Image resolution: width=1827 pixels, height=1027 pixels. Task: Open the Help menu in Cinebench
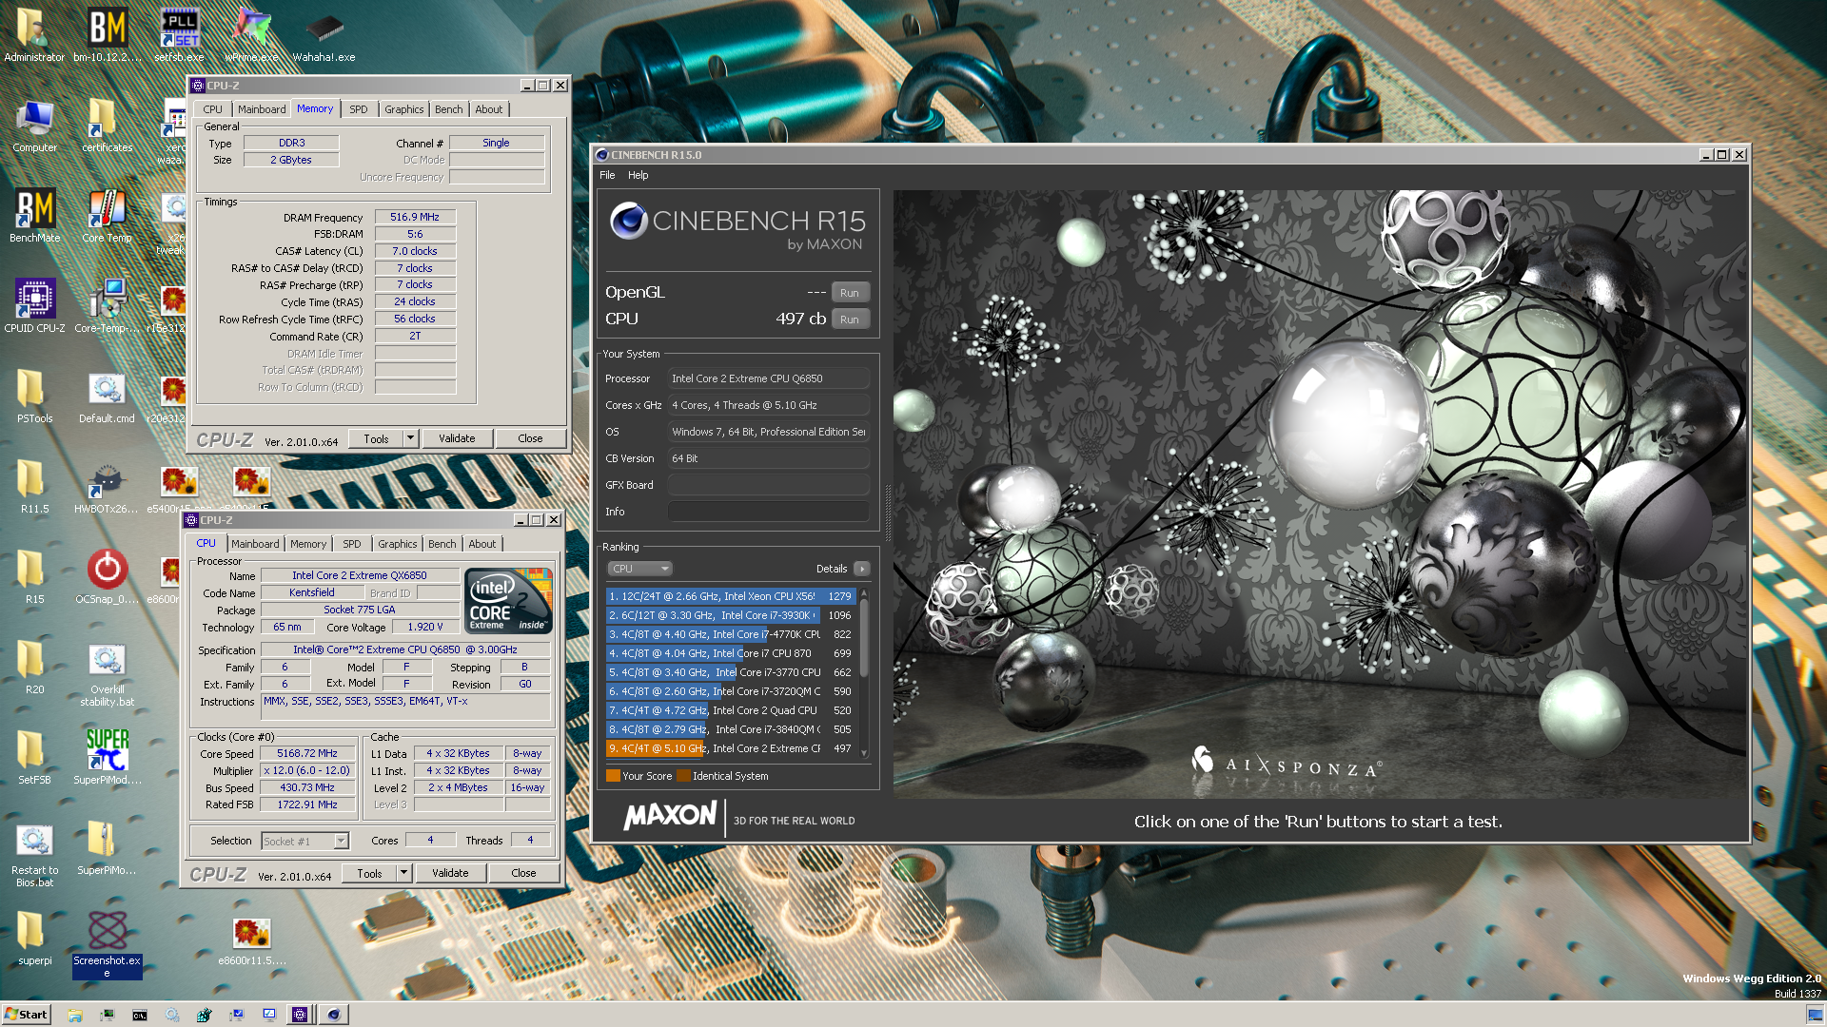pyautogui.click(x=638, y=175)
